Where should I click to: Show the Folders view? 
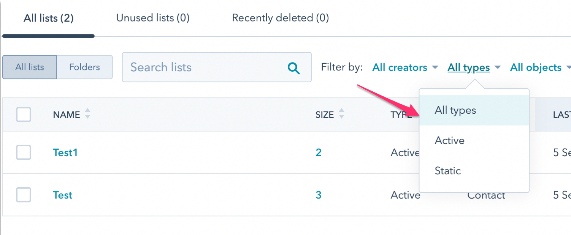point(84,67)
